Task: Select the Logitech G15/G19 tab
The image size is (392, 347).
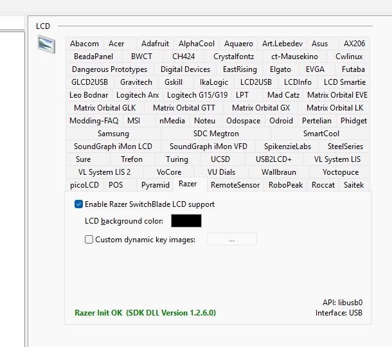Action: coord(197,95)
